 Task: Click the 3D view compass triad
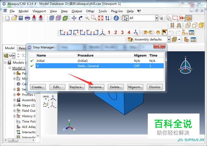pyautogui.click(x=185, y=65)
